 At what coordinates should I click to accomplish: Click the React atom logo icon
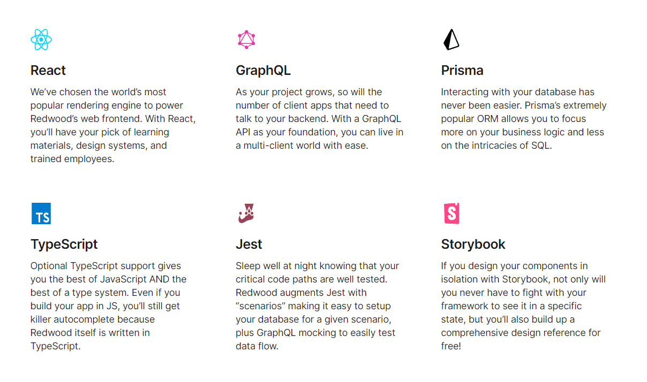41,40
